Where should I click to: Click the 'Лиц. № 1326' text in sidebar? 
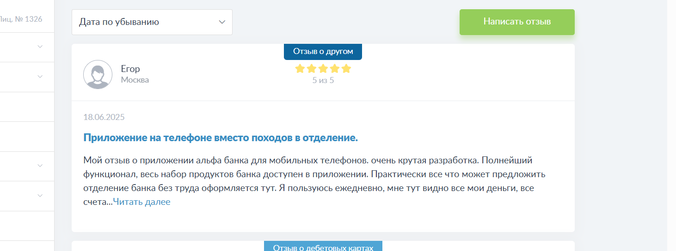21,19
